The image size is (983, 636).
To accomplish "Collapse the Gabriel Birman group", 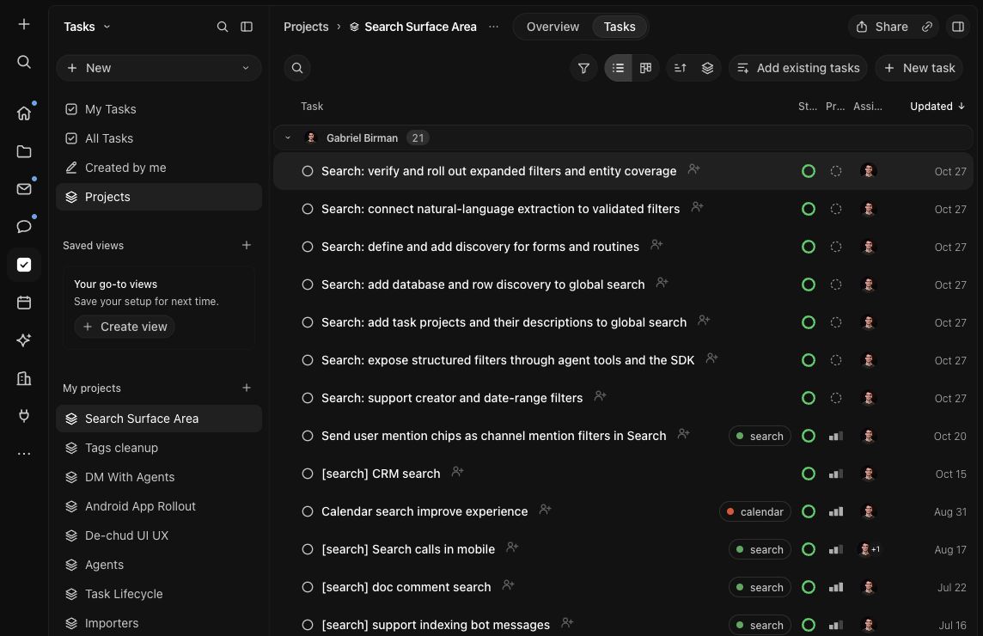I will [x=288, y=138].
